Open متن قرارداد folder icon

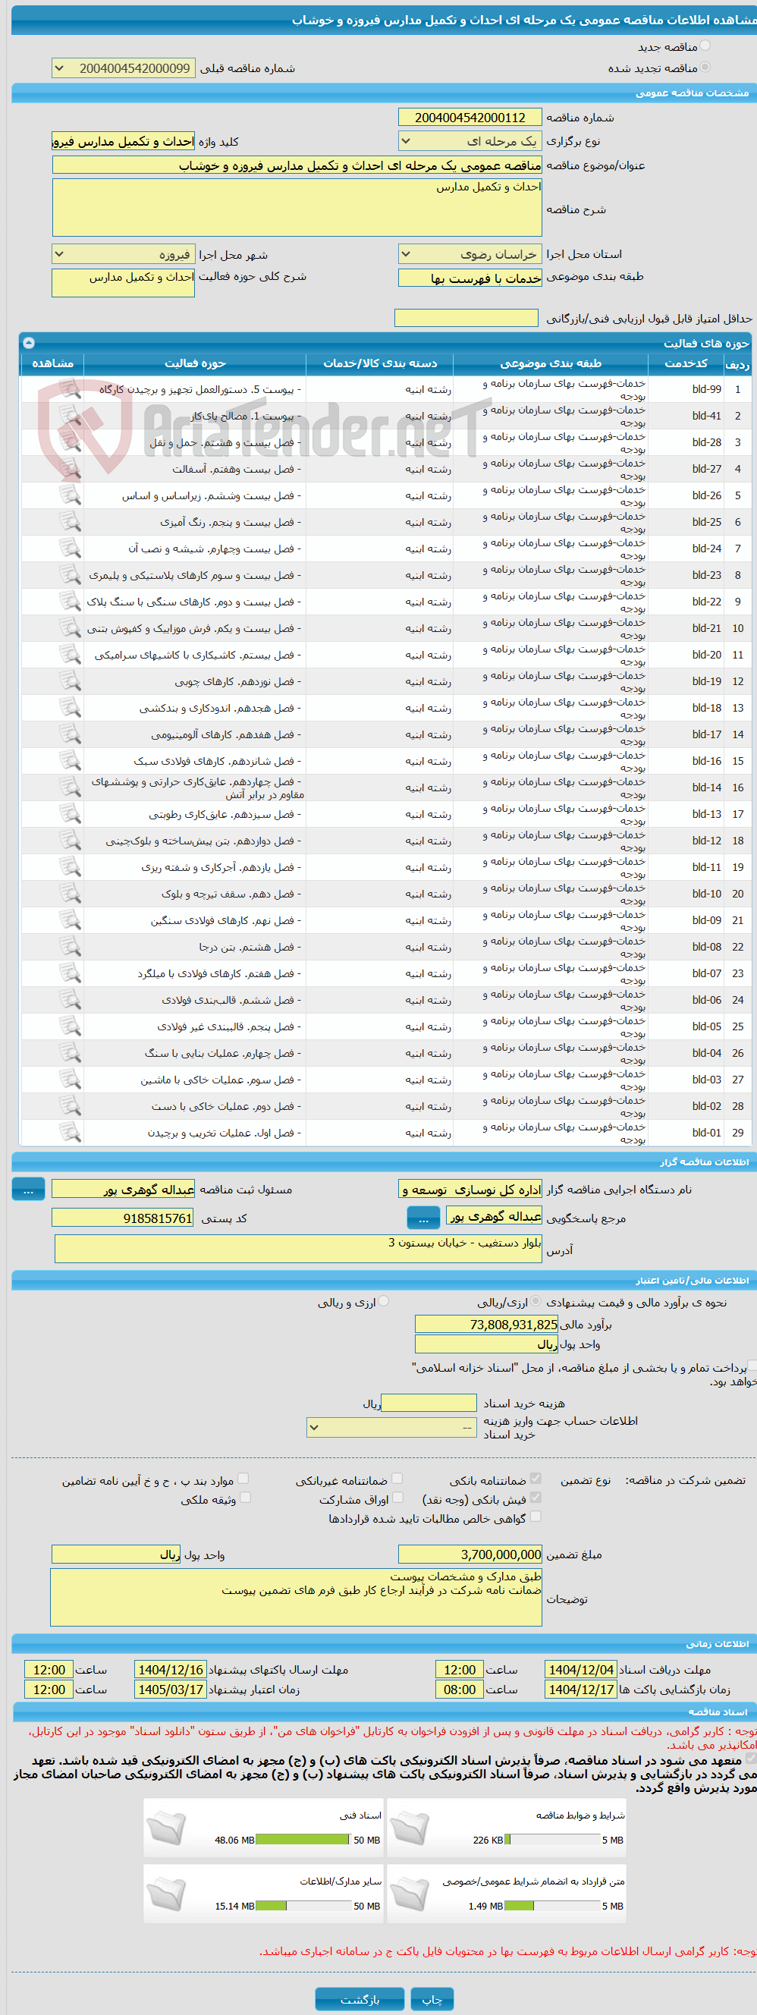point(410,1893)
